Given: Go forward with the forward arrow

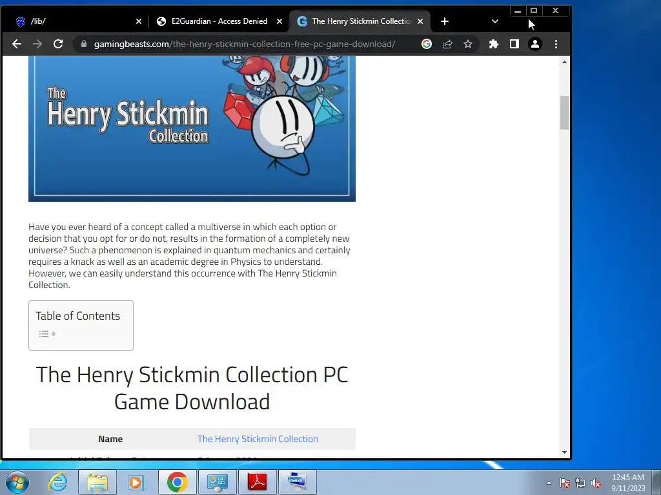Looking at the screenshot, I should coord(37,44).
